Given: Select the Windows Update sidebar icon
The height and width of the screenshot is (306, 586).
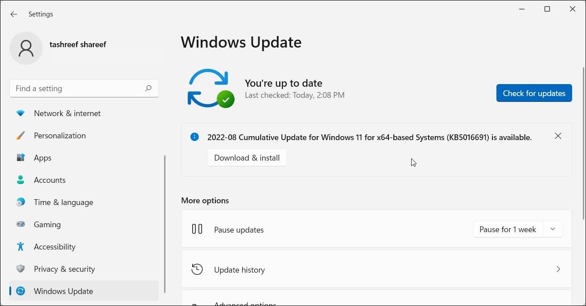Looking at the screenshot, I should coord(21,291).
